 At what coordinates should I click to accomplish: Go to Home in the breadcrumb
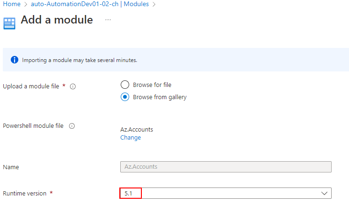tap(11, 4)
